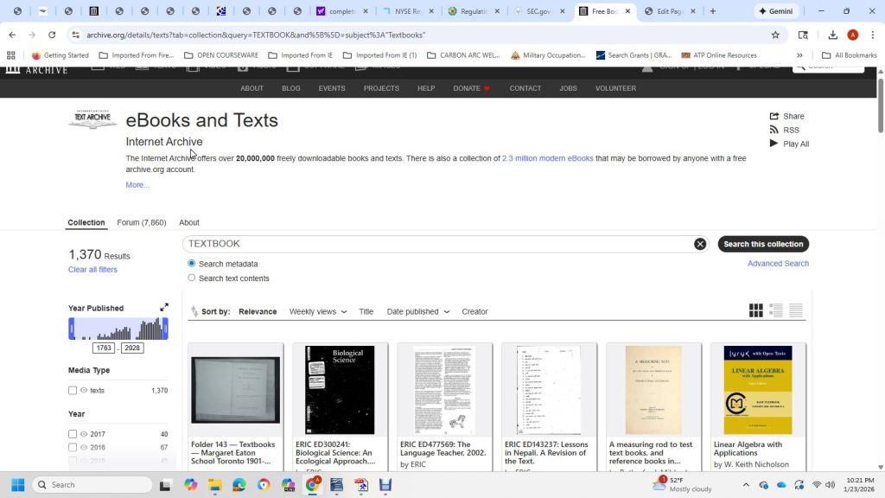Open the About tab
Screen dimensions: 885x498
(189, 222)
